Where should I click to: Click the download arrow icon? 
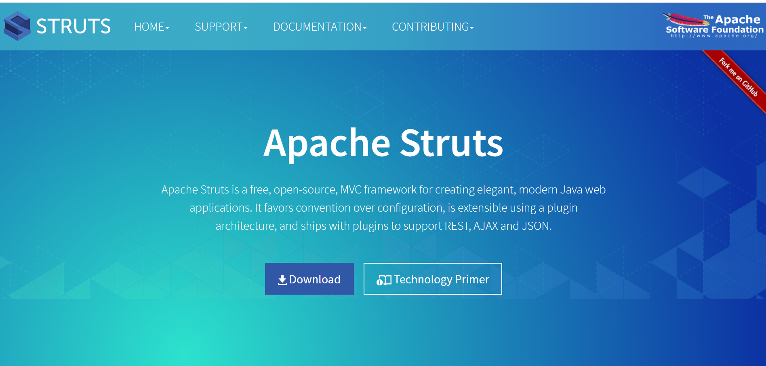click(282, 279)
